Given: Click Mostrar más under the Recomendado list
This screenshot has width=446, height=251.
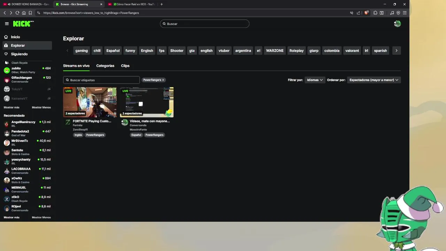Looking at the screenshot, I should tap(11, 217).
